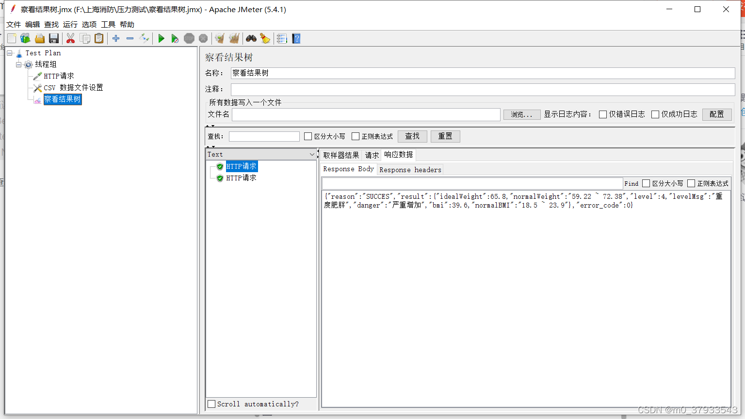Select the second HTTP请求 result
This screenshot has width=745, height=419.
point(242,178)
